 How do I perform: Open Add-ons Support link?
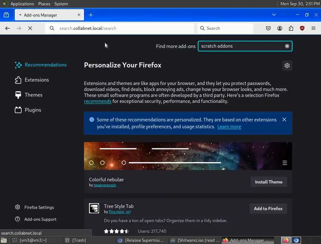coord(36,219)
